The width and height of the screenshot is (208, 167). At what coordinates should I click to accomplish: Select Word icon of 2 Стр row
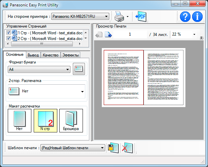(14, 38)
